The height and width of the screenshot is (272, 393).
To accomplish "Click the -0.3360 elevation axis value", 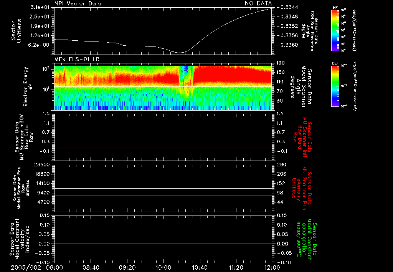I will coord(288,45).
